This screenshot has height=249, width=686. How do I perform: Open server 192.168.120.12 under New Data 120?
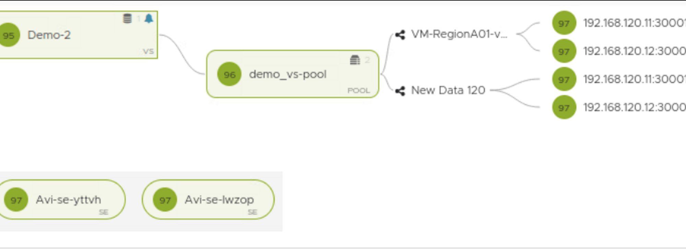tap(634, 107)
